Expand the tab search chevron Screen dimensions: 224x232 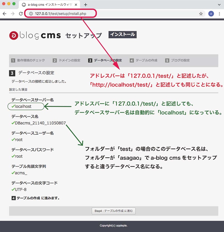tap(219, 5)
